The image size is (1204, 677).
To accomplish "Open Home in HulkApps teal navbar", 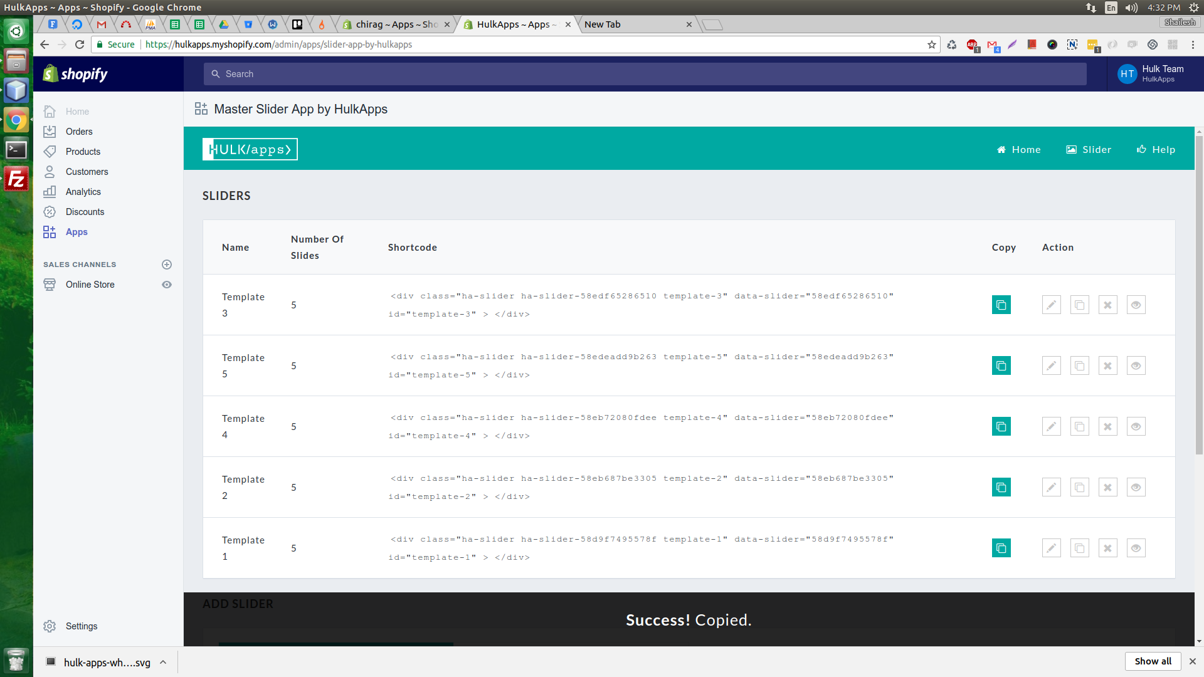I will (1019, 150).
